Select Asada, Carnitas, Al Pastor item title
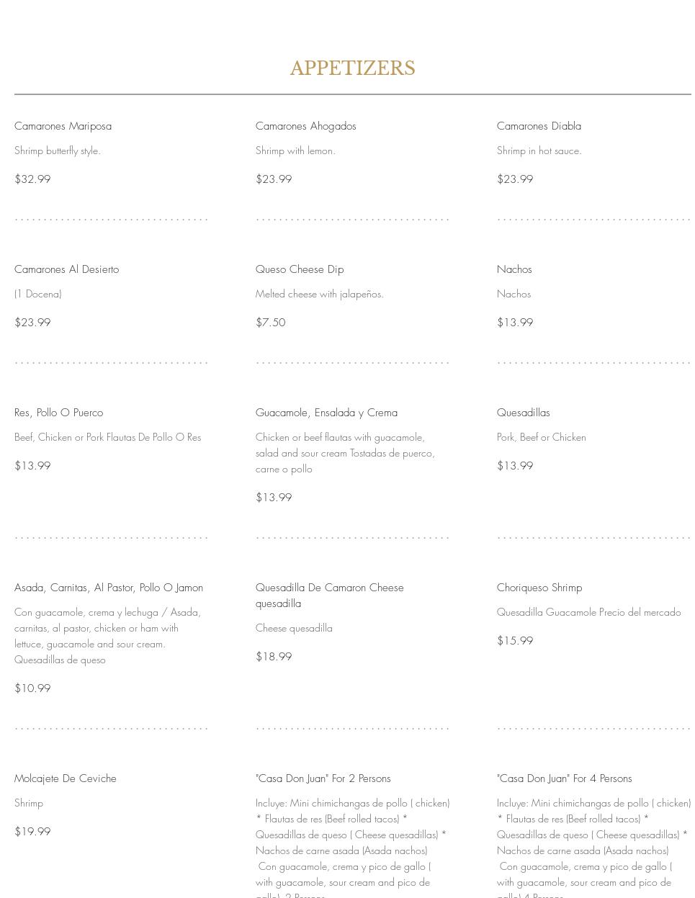Image resolution: width=695 pixels, height=898 pixels. [109, 588]
